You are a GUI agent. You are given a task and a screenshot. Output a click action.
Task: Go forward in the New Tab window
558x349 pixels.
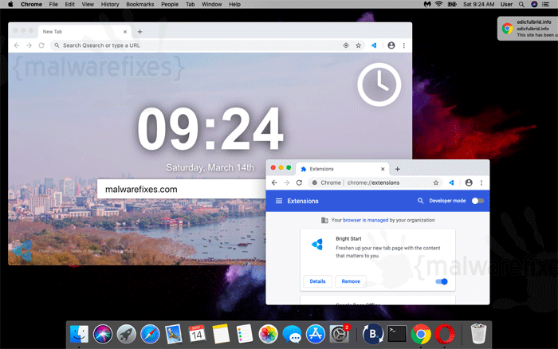pos(29,45)
